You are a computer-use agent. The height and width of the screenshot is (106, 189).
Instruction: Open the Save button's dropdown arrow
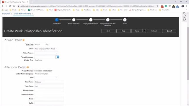tap(144, 31)
